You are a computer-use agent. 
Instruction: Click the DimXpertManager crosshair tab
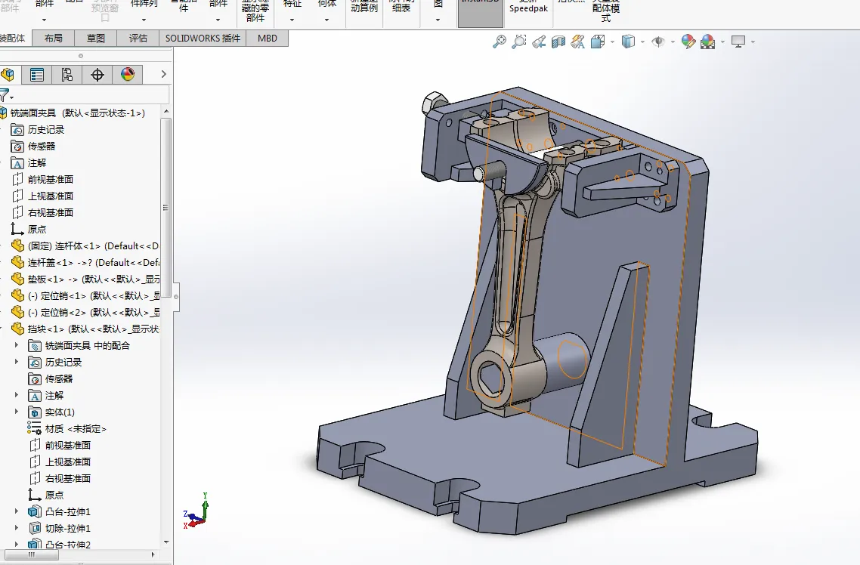pos(97,74)
